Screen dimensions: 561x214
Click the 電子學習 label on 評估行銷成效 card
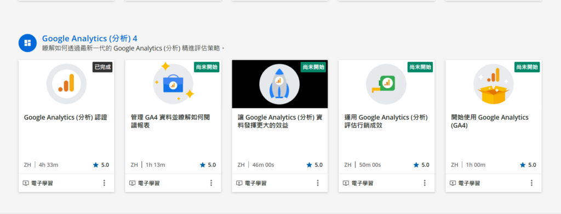click(x=363, y=183)
